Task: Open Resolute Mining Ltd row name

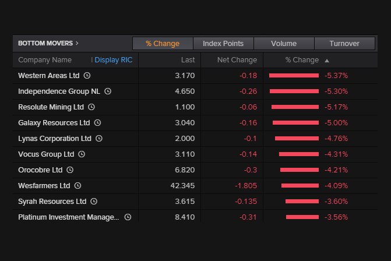Action: (x=51, y=107)
